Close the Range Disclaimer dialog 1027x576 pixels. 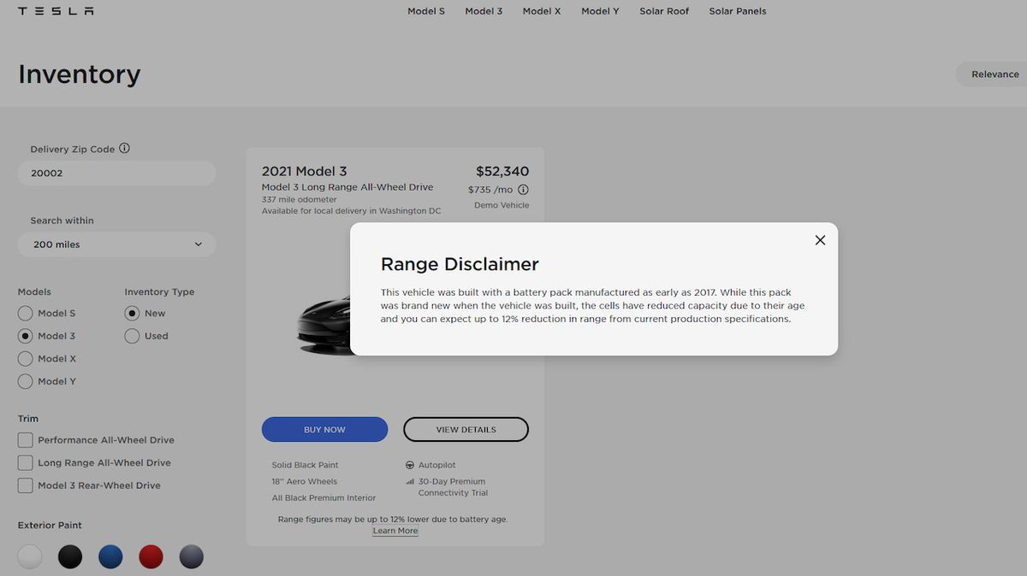click(x=820, y=240)
